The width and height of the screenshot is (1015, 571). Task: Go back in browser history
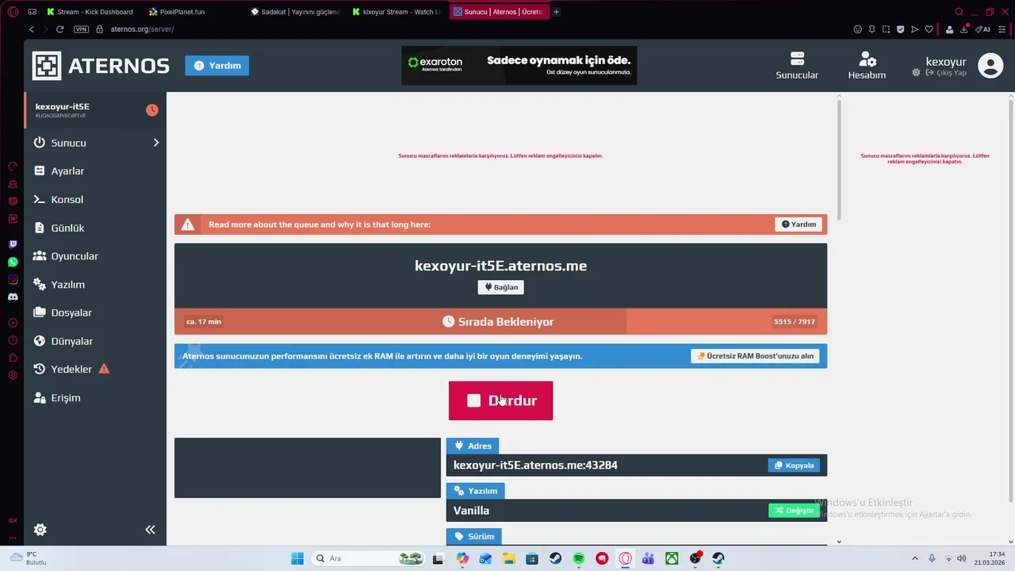tap(31, 29)
